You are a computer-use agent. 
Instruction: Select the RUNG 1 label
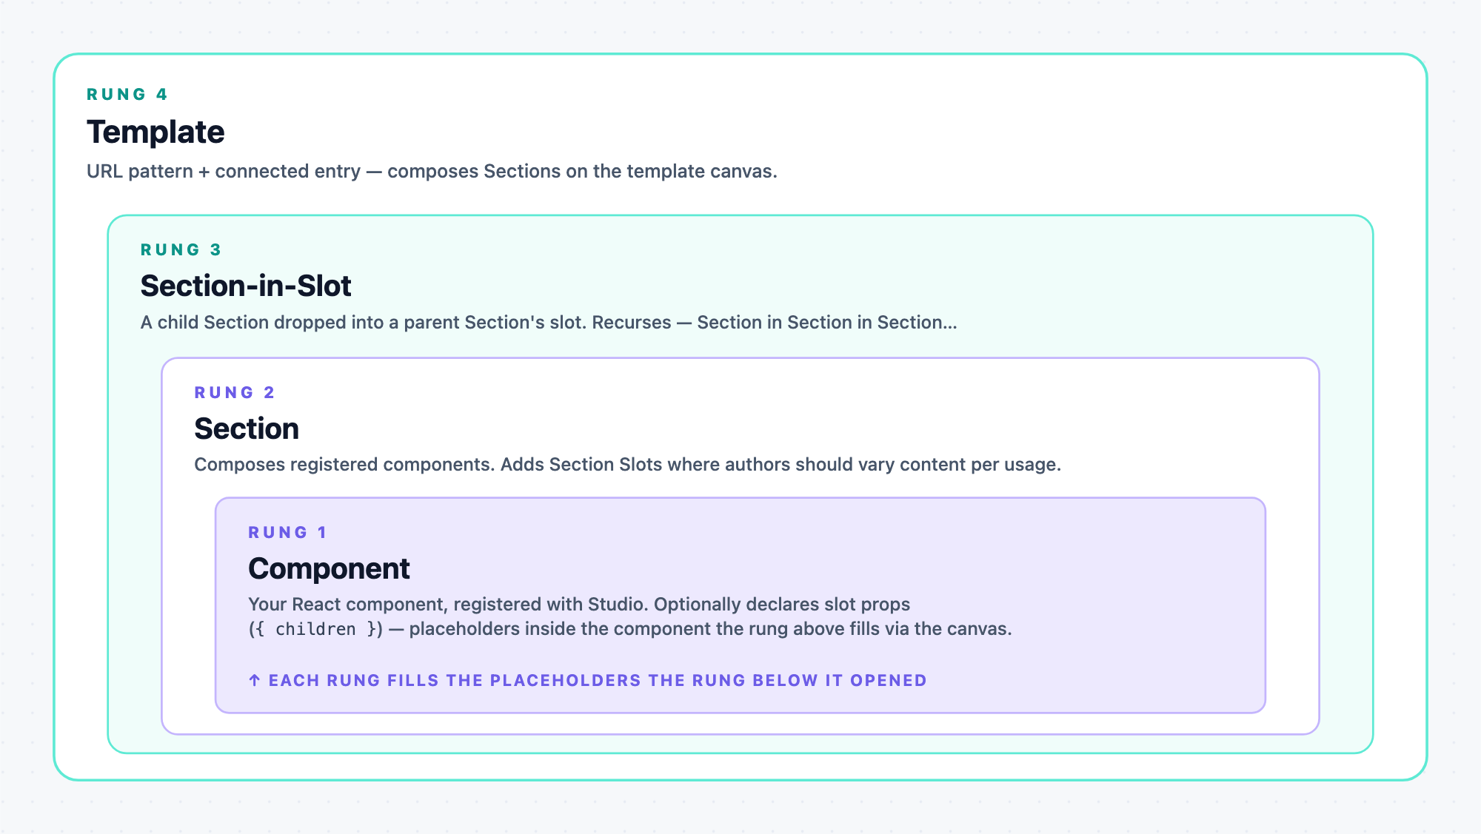tap(287, 532)
